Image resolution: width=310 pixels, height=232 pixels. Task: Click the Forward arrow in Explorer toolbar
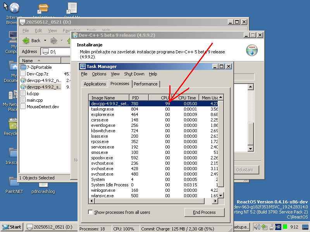coord(54,41)
